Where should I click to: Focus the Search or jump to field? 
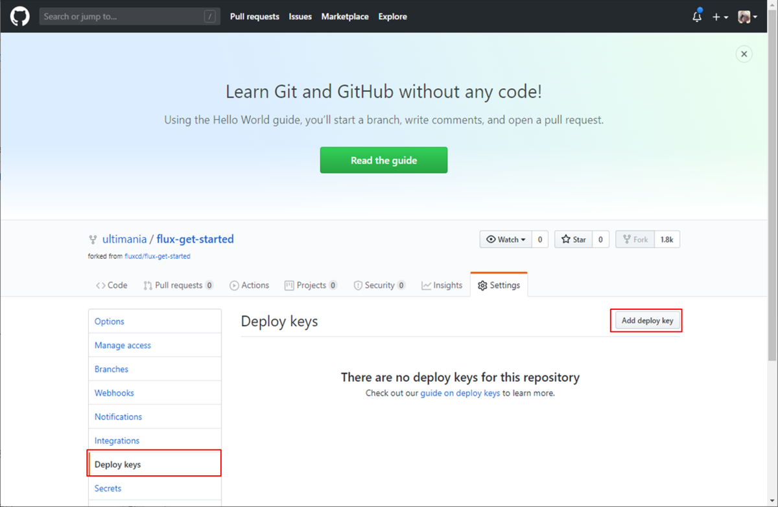(130, 16)
